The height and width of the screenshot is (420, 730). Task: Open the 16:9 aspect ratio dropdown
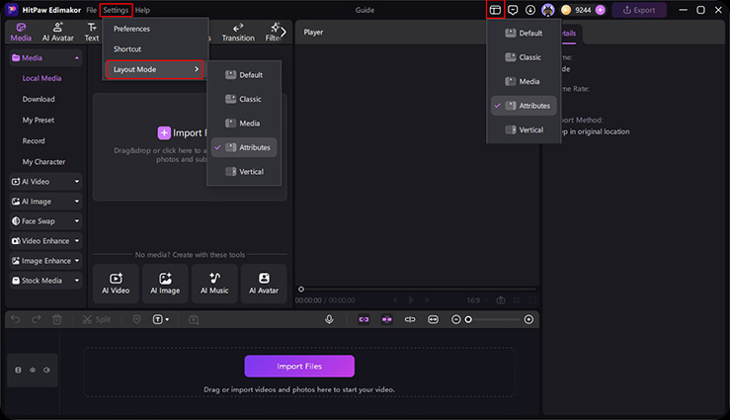[477, 300]
